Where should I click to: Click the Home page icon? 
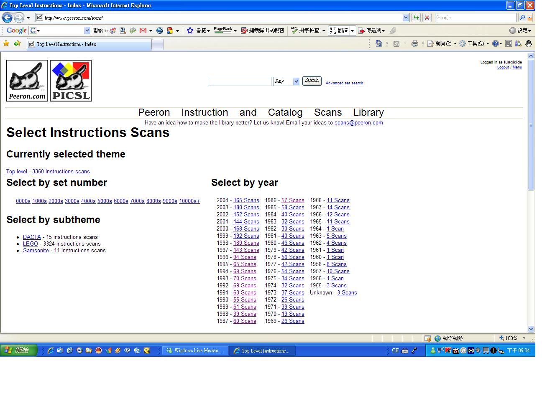(x=379, y=43)
